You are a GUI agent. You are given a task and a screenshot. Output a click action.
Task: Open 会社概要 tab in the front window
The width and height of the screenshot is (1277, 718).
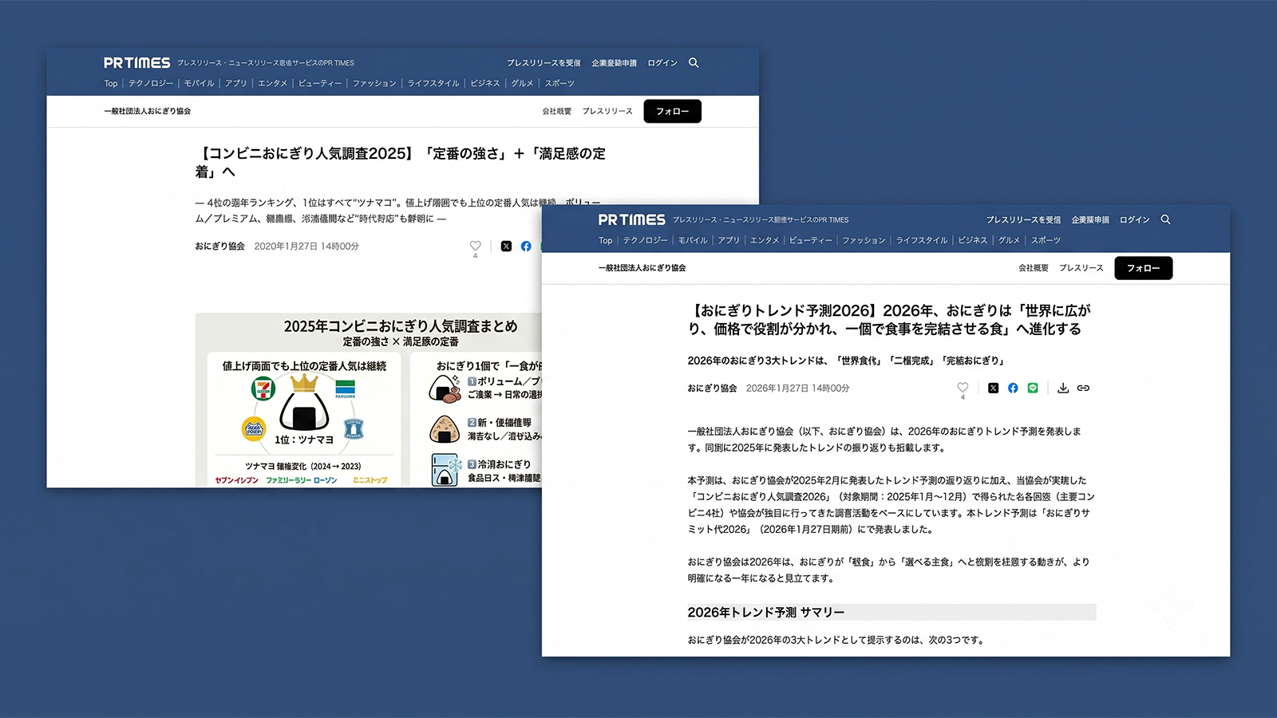1034,268
